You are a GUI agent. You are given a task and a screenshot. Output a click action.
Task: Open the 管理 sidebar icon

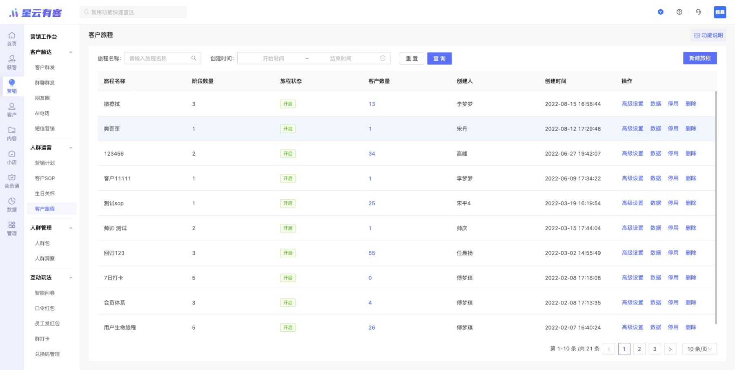(x=12, y=228)
